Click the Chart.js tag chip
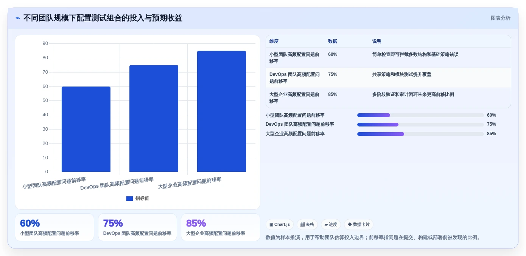The image size is (526, 256). coord(280,224)
